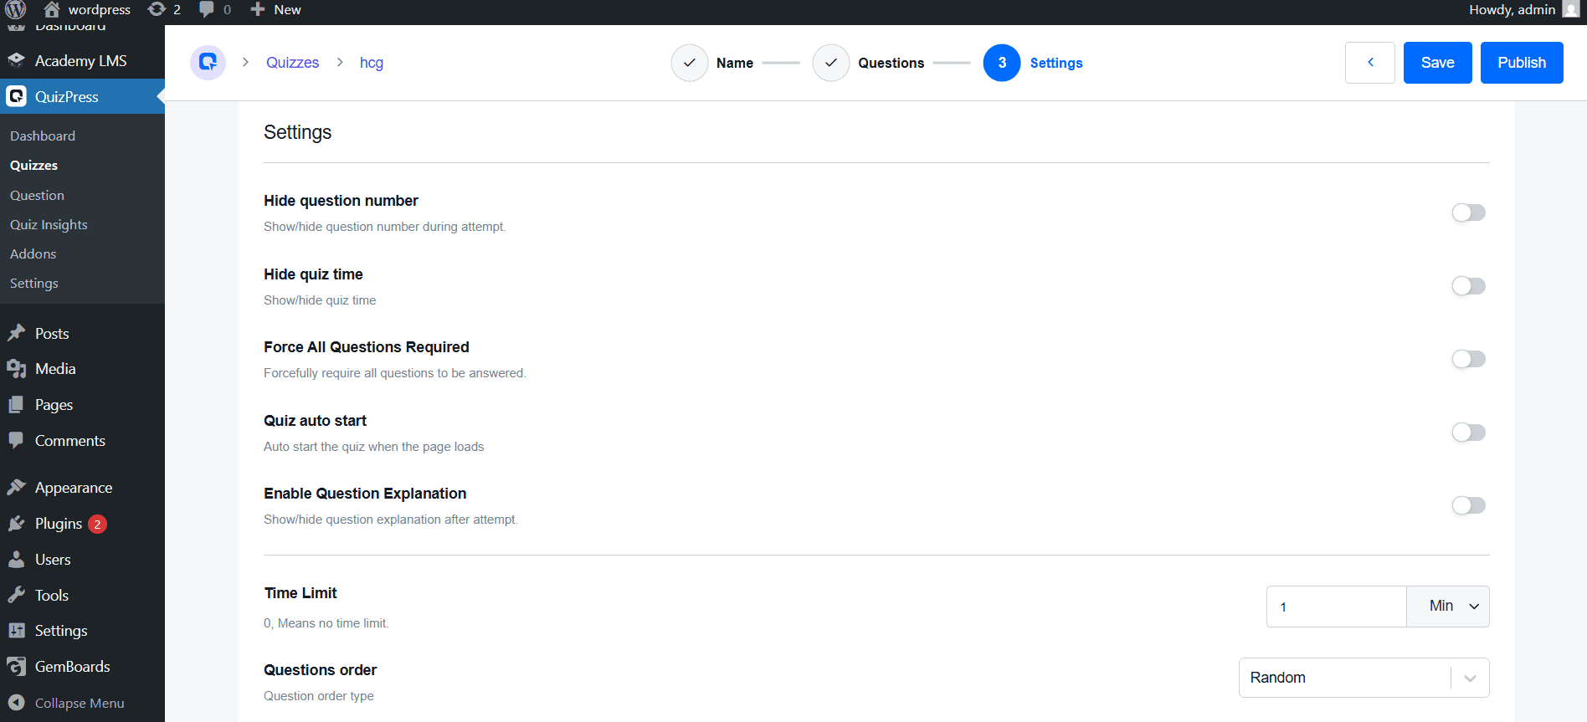
Task: Expand Questions order dropdown chevron
Action: coord(1470,678)
